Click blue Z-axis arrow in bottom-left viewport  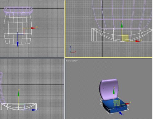[34, 110]
